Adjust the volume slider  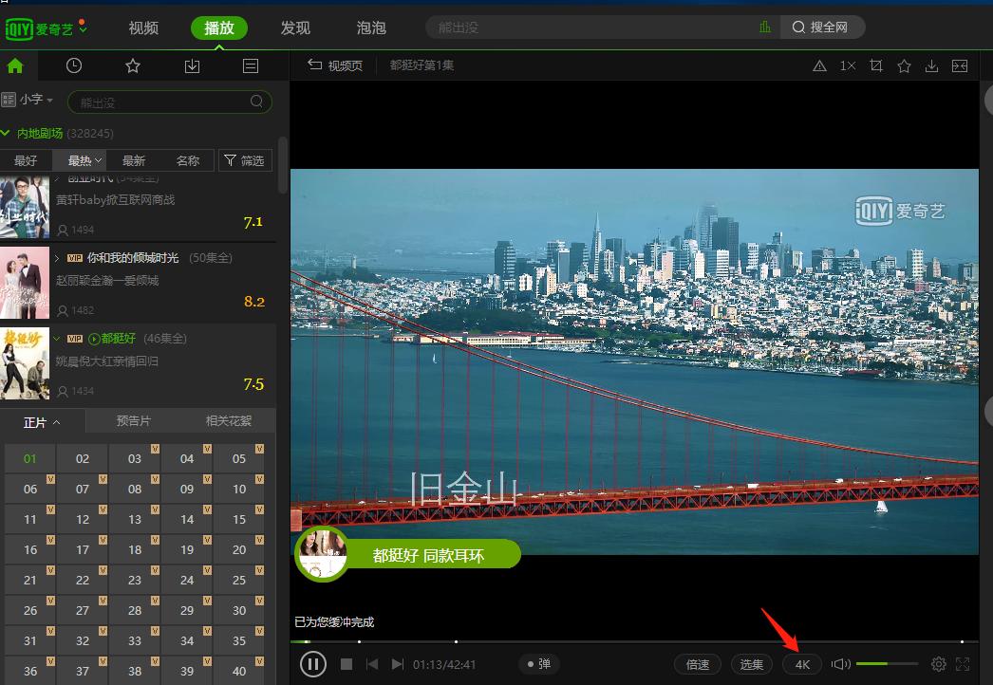tap(887, 664)
